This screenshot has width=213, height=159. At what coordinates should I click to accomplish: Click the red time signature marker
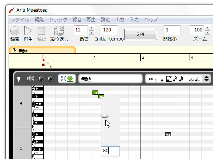(x=43, y=65)
